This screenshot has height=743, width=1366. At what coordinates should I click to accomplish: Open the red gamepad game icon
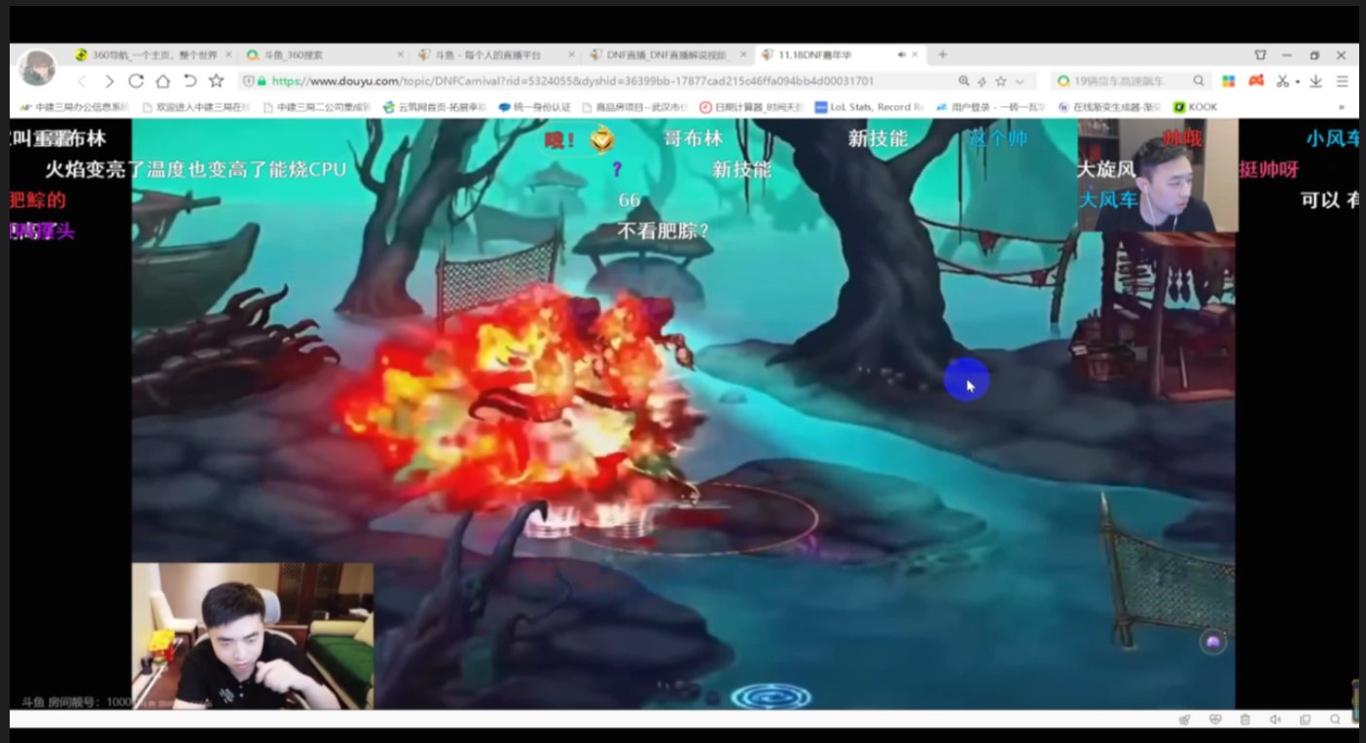click(x=1256, y=81)
